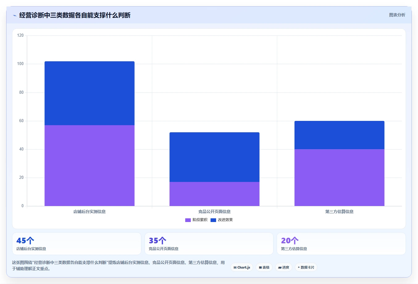Click the blue bar segment for 竞品公开页面信息
418x284 pixels.
[215, 157]
